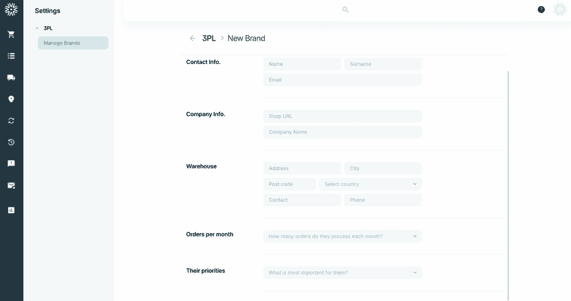
Task: Collapse the 3PL settings tree section
Action: (36, 28)
